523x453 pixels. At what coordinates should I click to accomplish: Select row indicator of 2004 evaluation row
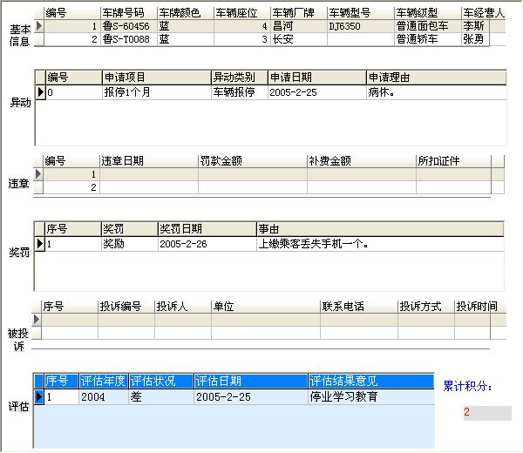tap(39, 396)
